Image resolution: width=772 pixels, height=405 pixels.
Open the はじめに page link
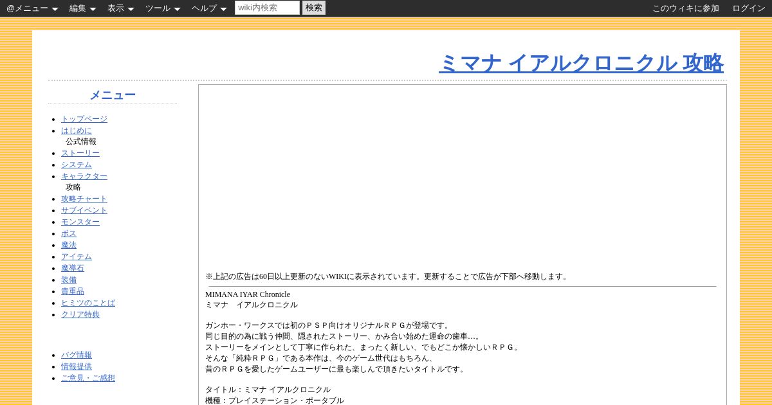[x=77, y=130]
